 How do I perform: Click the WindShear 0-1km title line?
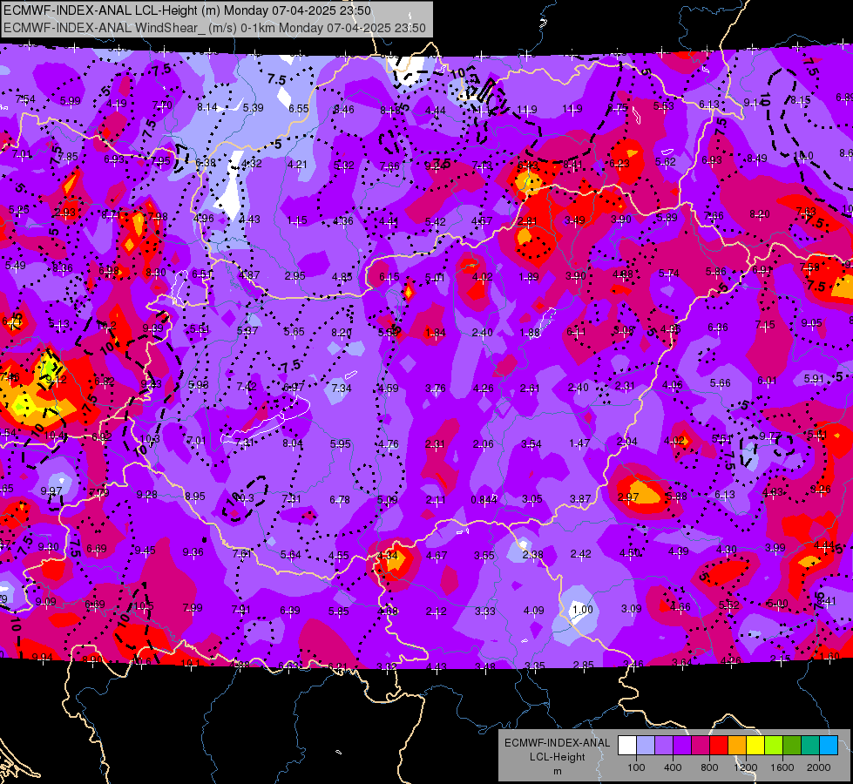[x=214, y=28]
